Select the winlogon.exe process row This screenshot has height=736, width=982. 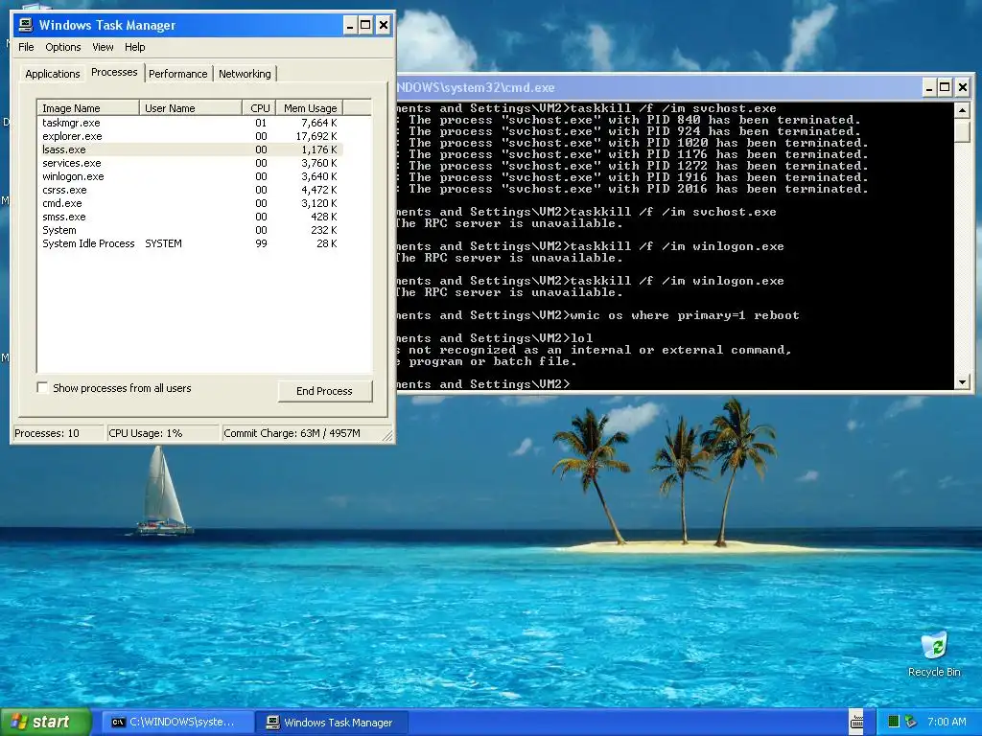(x=191, y=176)
